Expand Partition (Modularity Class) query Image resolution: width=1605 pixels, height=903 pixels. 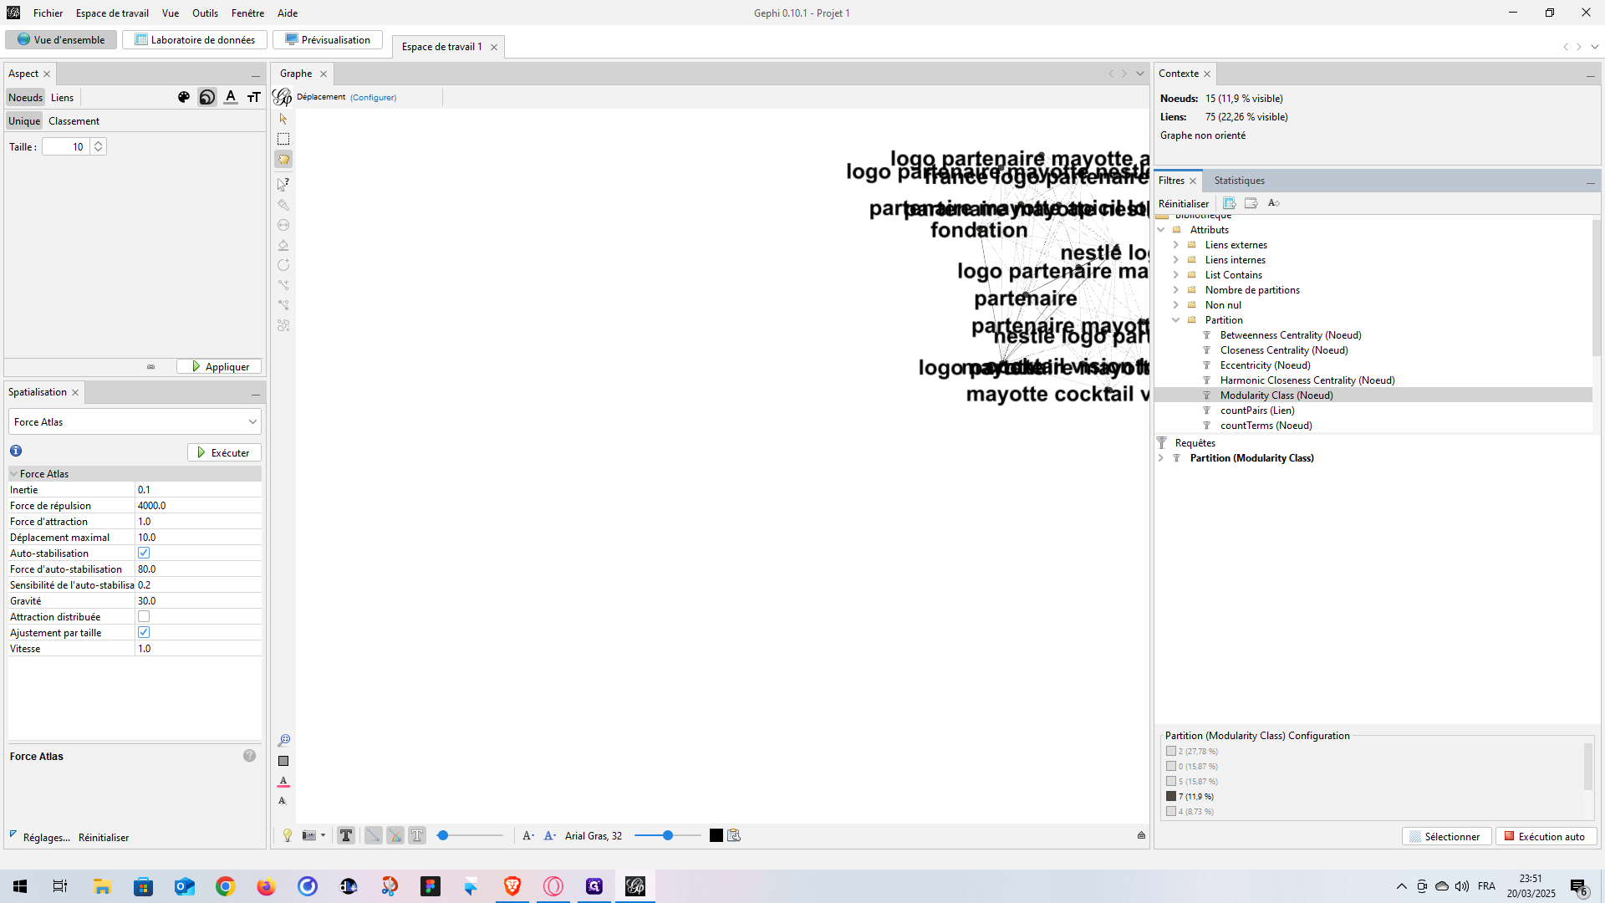tap(1161, 458)
